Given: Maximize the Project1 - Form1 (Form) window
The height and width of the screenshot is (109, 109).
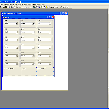Looking at the screenshot, I should (64, 13).
